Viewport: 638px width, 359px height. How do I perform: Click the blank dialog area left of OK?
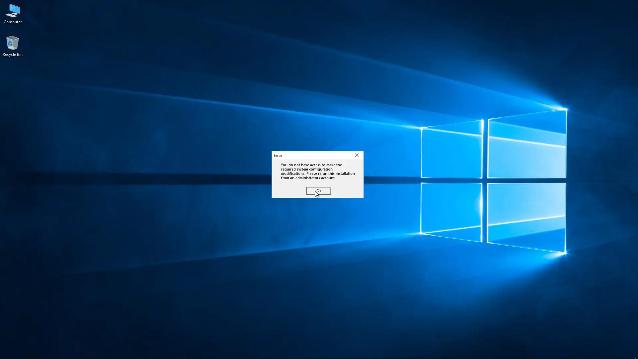[288, 191]
